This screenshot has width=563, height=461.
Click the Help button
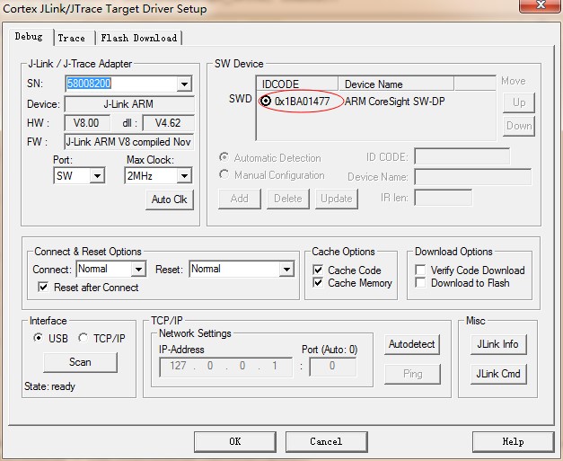coord(513,441)
